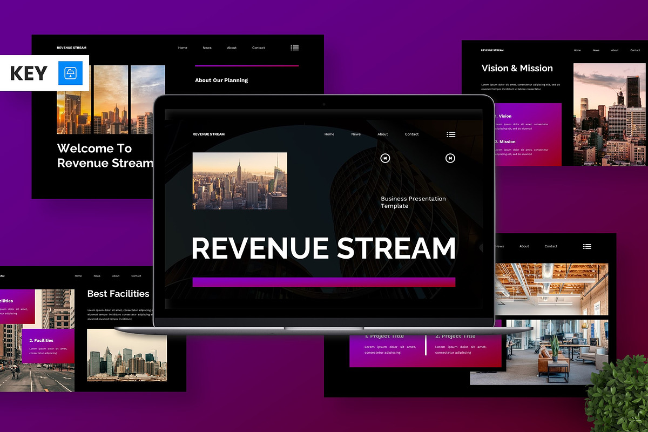The image size is (648, 432).
Task: Click Home on the Welcome slide navigation
Action: (183, 48)
